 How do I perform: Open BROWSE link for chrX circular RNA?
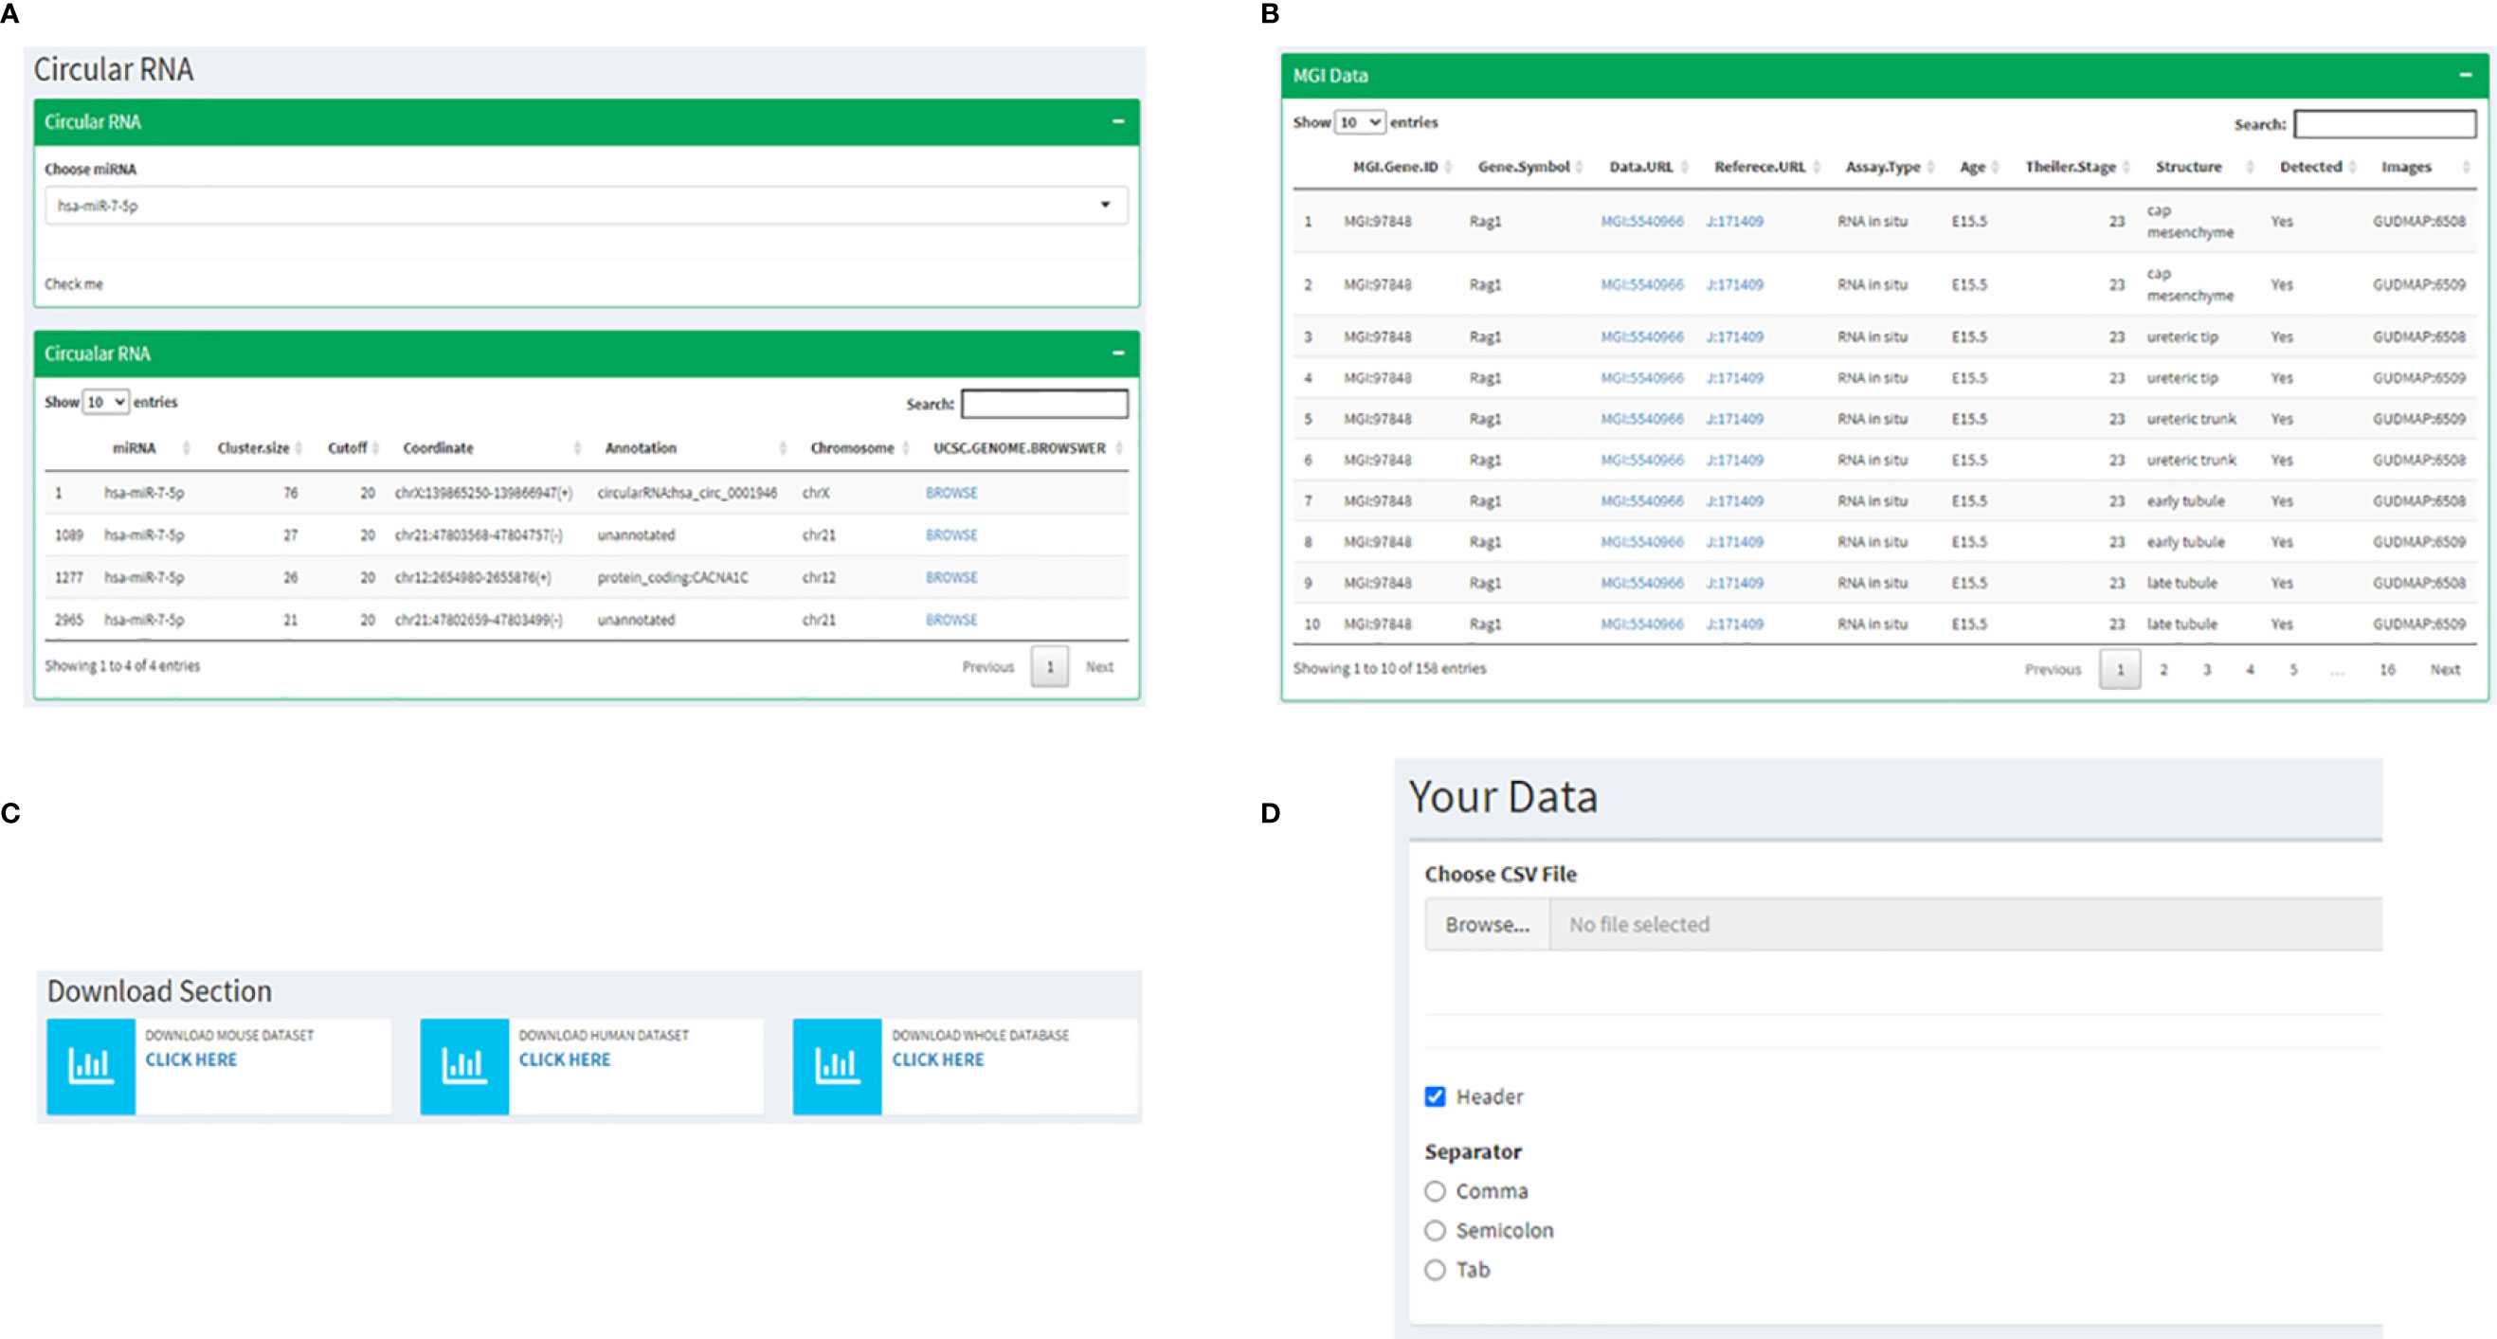coord(950,493)
